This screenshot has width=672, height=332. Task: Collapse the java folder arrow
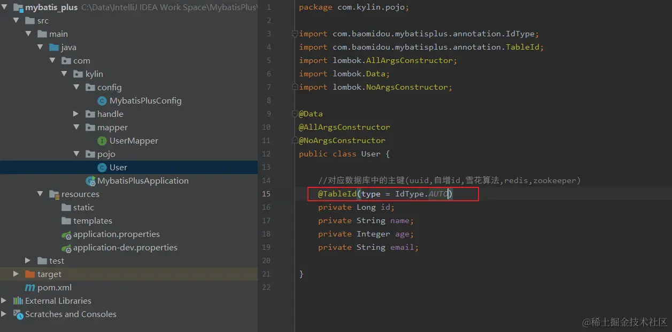click(x=40, y=48)
